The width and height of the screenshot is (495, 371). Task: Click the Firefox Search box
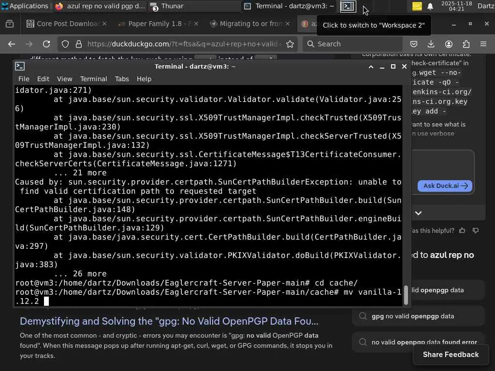352,44
